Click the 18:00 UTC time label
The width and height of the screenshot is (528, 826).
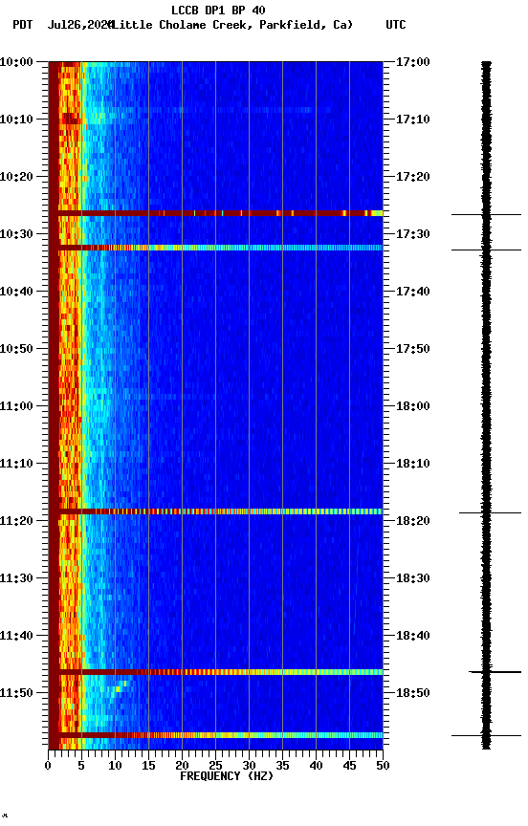tap(413, 406)
